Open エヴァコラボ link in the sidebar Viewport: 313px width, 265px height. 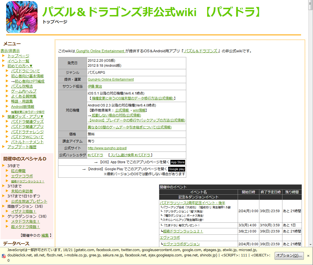point(22,176)
